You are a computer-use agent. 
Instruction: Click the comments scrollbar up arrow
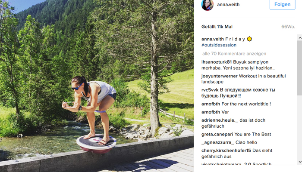pos(300,38)
